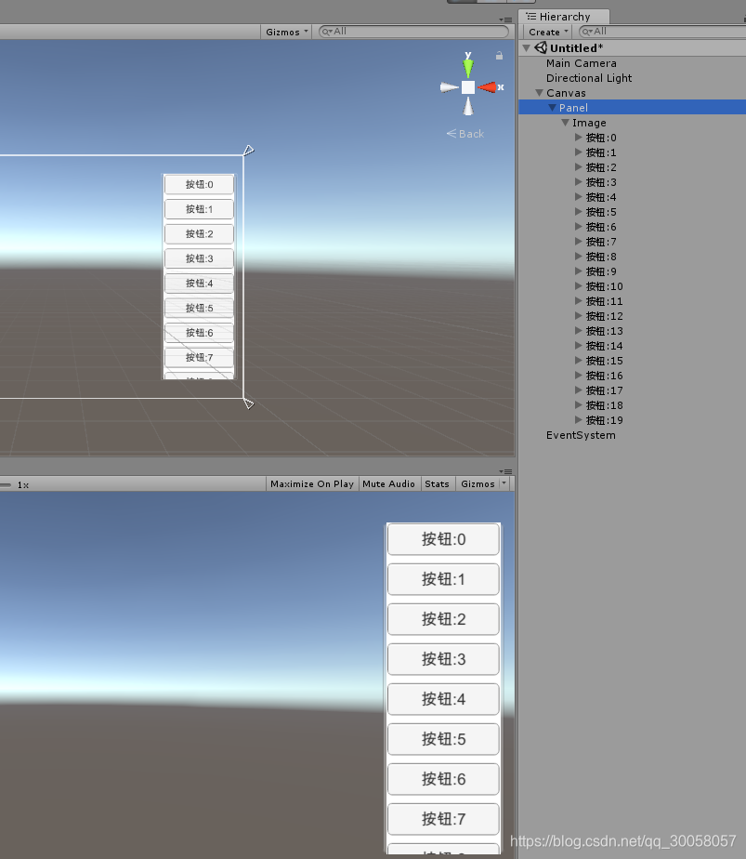
Task: Toggle Mute Audio in Game view
Action: 388,483
